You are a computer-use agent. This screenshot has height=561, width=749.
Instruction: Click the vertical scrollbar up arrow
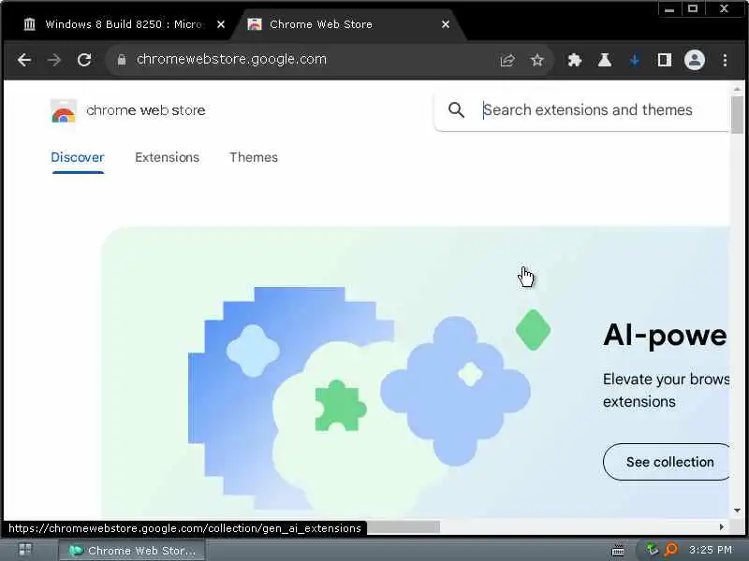point(737,89)
